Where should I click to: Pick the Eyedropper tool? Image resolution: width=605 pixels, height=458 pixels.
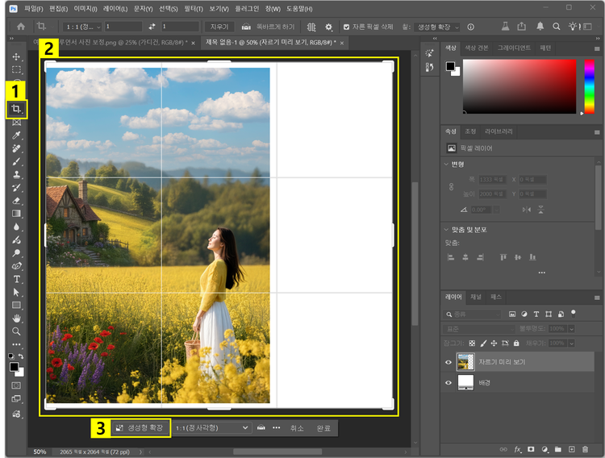(x=16, y=135)
